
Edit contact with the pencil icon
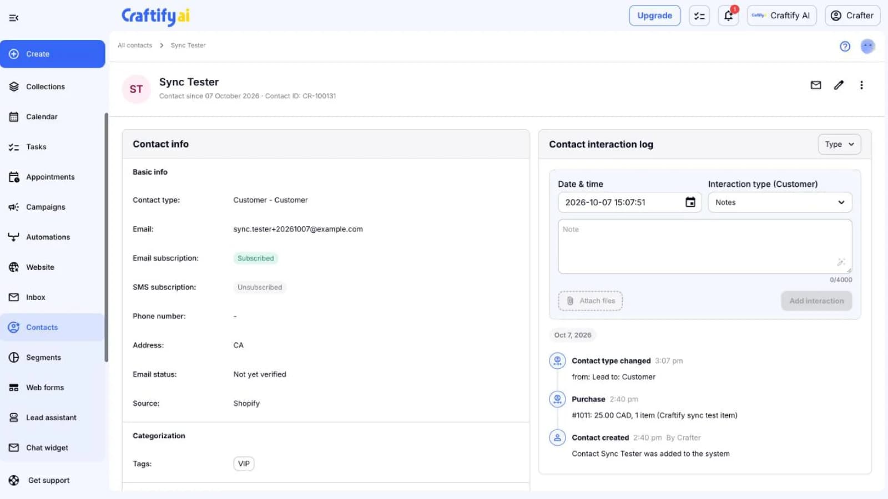click(839, 85)
